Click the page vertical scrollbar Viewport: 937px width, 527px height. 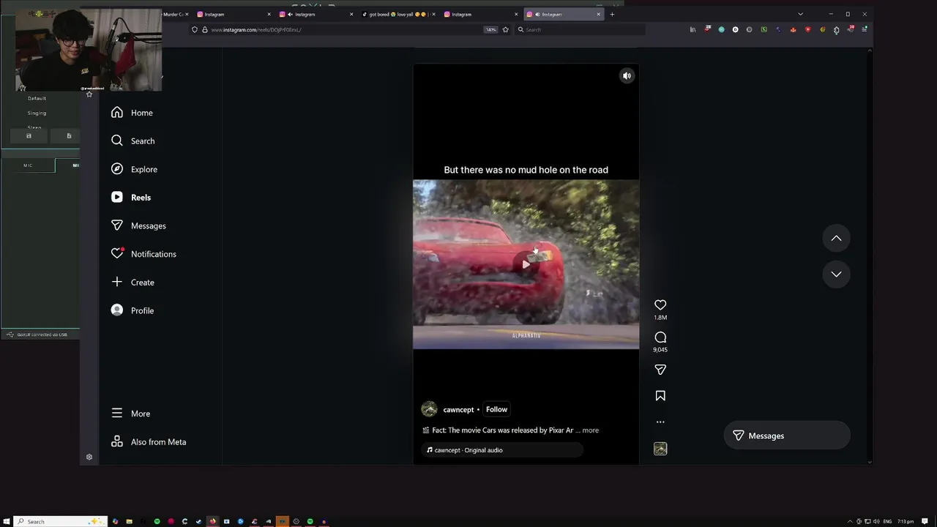click(x=870, y=256)
